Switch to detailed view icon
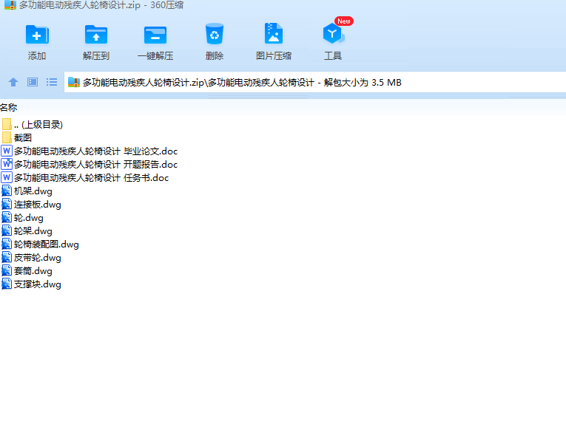The width and height of the screenshot is (566, 424). [x=33, y=82]
